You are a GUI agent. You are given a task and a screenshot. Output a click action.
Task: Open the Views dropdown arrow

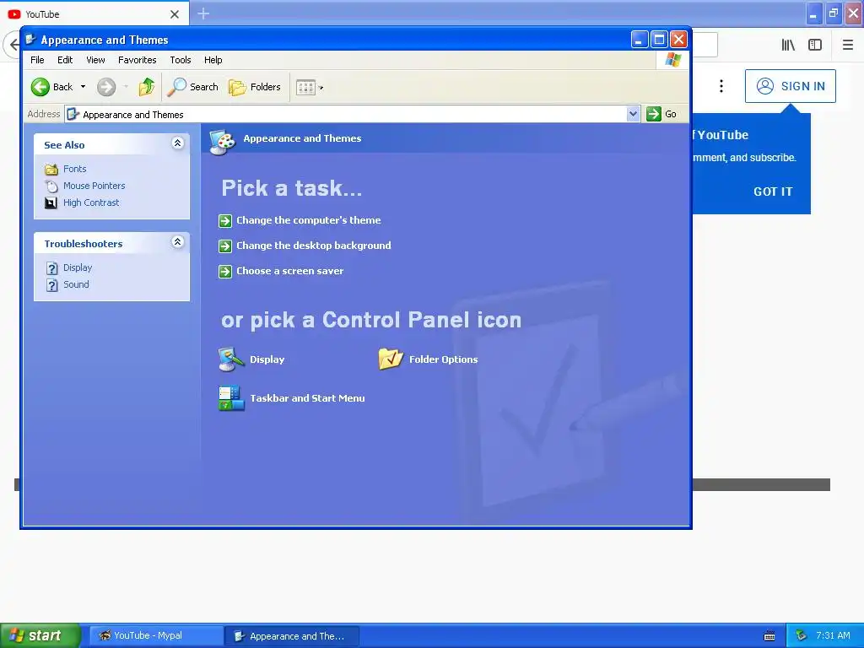tap(321, 88)
